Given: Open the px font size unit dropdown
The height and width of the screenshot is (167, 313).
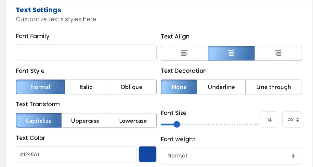Looking at the screenshot, I should coord(292,120).
